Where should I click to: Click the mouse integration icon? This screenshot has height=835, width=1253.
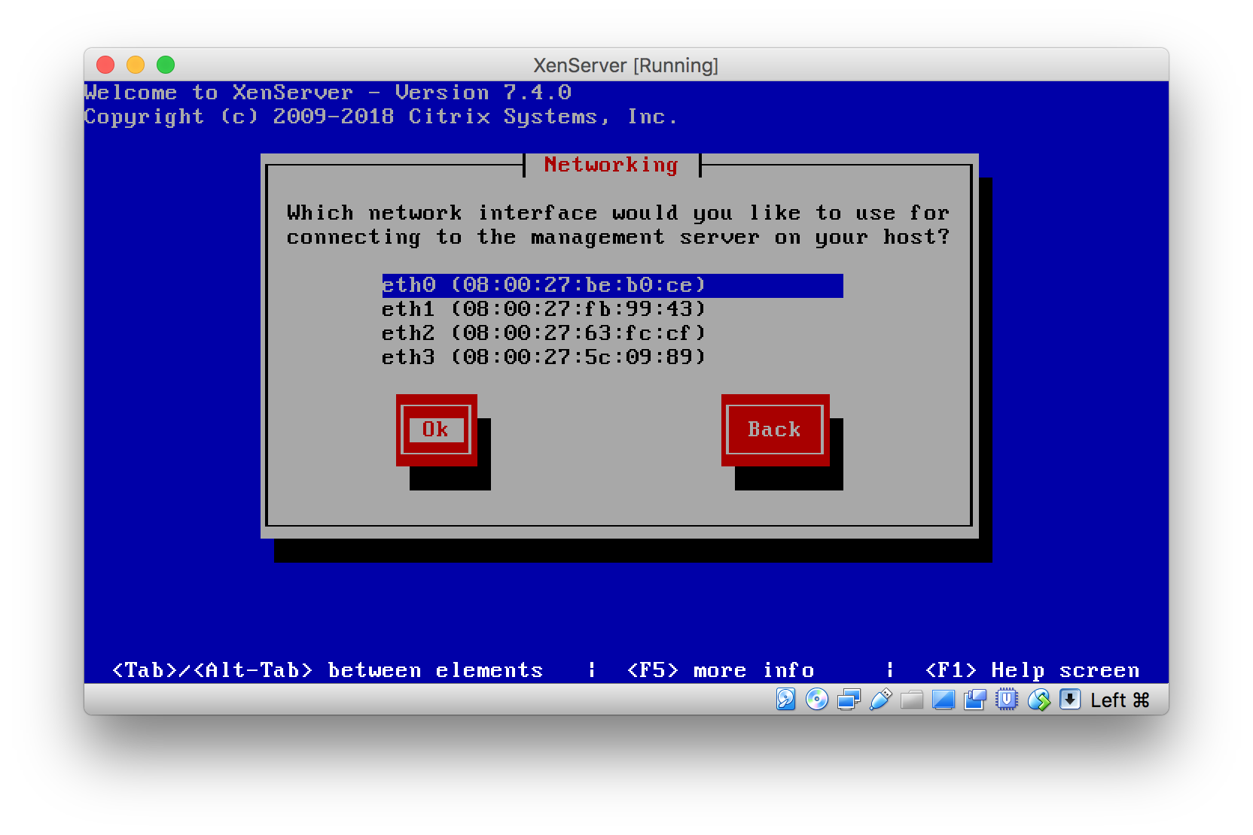(1038, 700)
